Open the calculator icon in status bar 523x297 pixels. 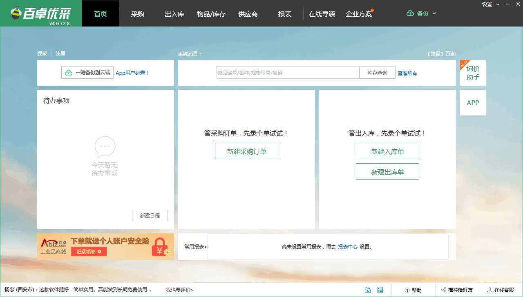[380, 290]
